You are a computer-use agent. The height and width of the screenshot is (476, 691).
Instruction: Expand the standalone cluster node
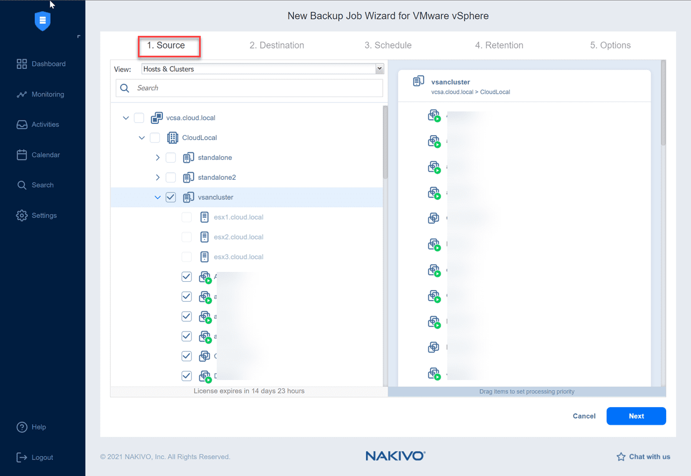[x=158, y=157]
